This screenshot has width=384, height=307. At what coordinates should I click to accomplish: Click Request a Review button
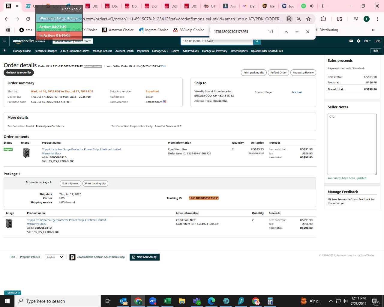pos(303,73)
